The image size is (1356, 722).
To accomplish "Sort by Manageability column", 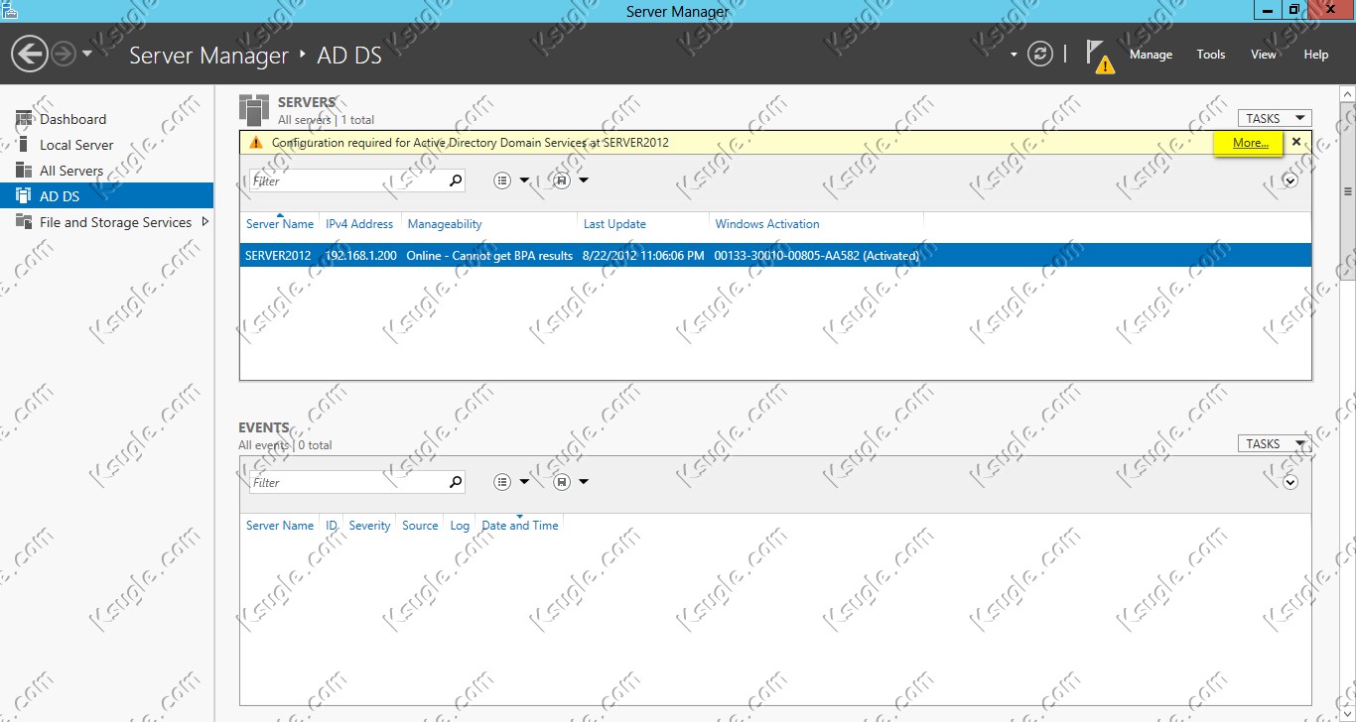I will tap(445, 224).
